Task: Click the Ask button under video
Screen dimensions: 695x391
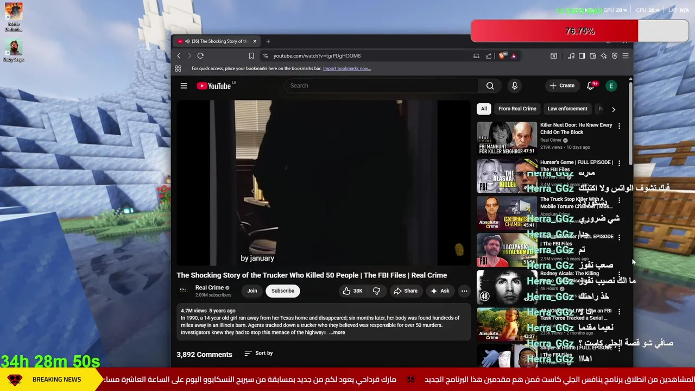Action: click(440, 291)
